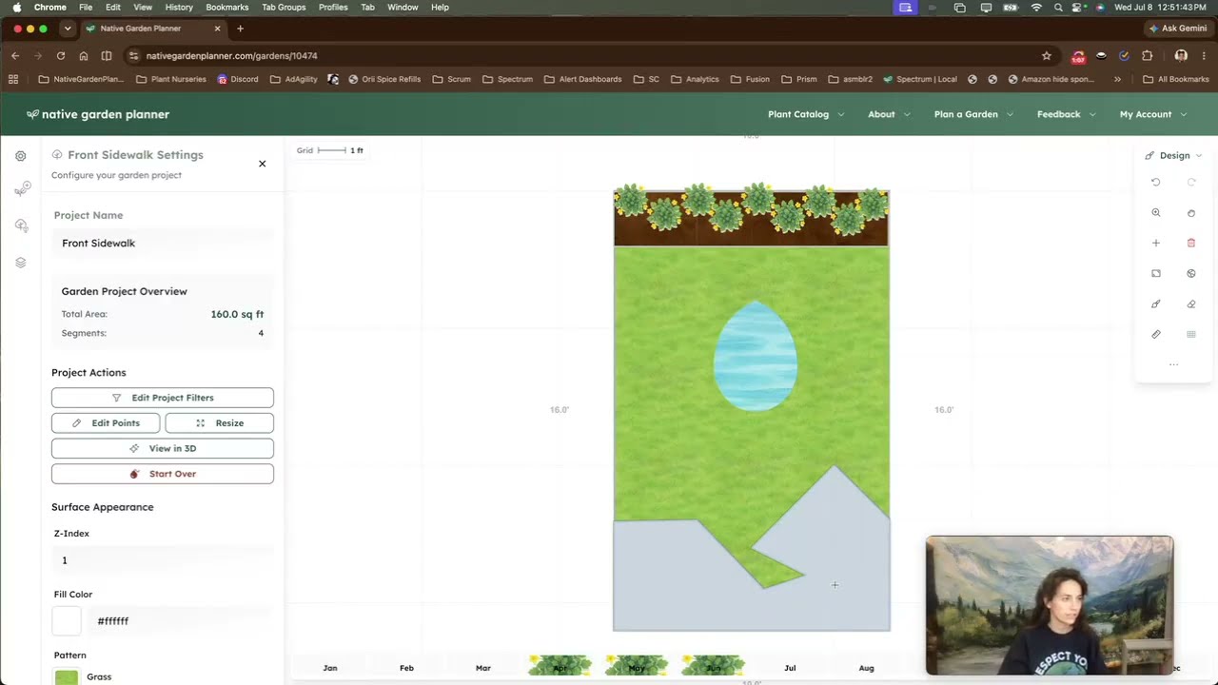The height and width of the screenshot is (685, 1218).
Task: Open the Design mode dropdown
Action: (x=1174, y=155)
